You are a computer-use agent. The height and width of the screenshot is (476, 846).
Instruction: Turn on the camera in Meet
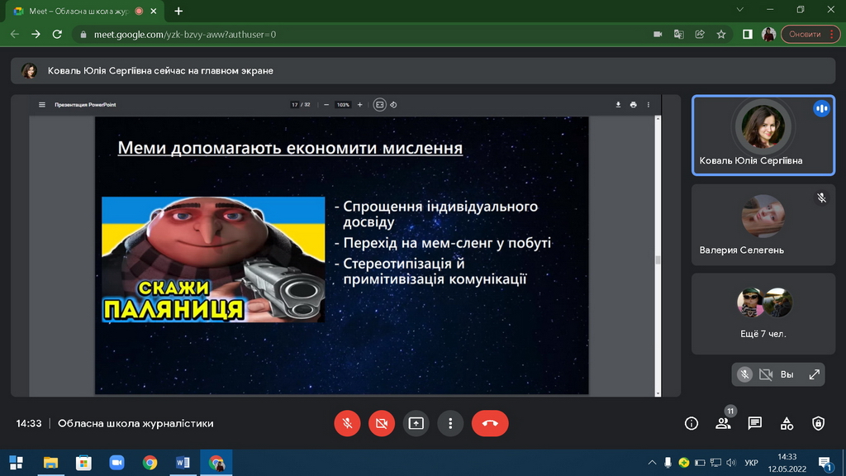(382, 424)
